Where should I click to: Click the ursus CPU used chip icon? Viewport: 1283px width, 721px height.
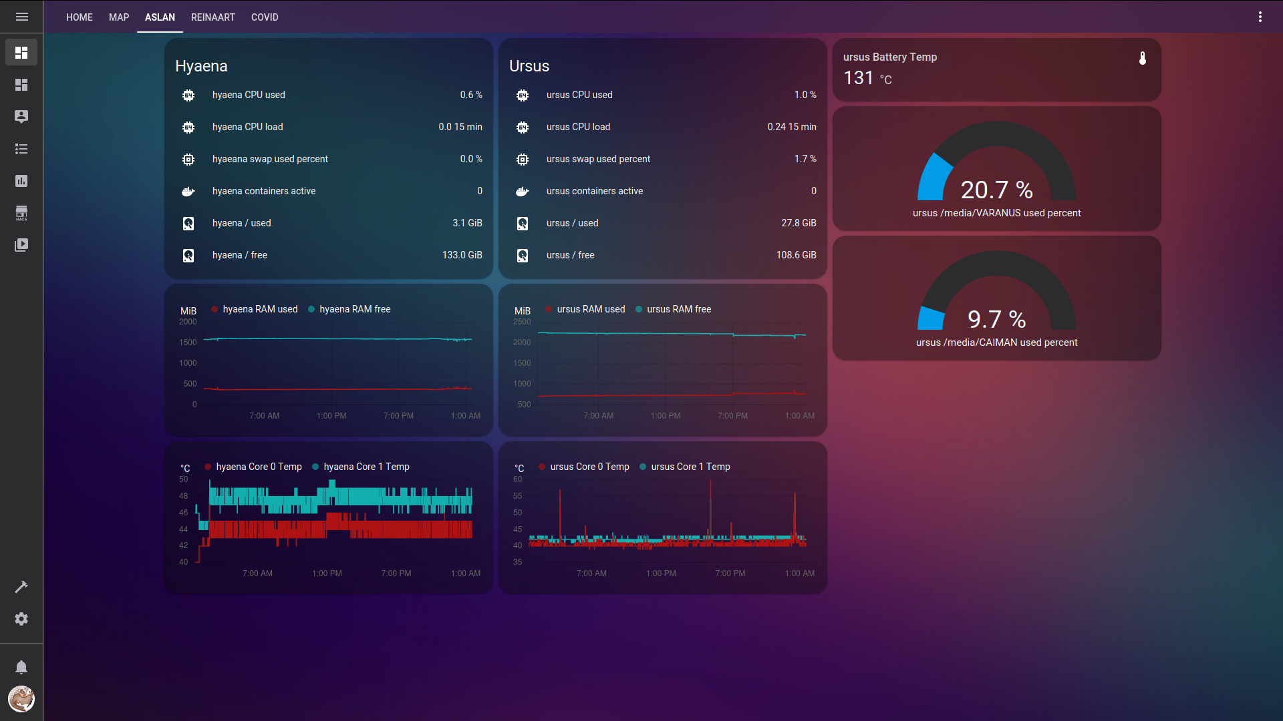point(523,95)
